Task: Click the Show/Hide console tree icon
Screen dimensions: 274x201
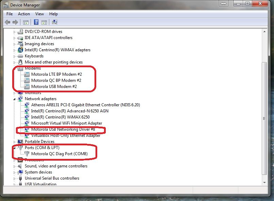Action: (26, 22)
